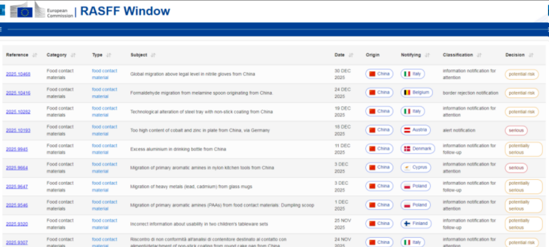Sort notifications by Date
549x247 pixels.
tap(351, 55)
